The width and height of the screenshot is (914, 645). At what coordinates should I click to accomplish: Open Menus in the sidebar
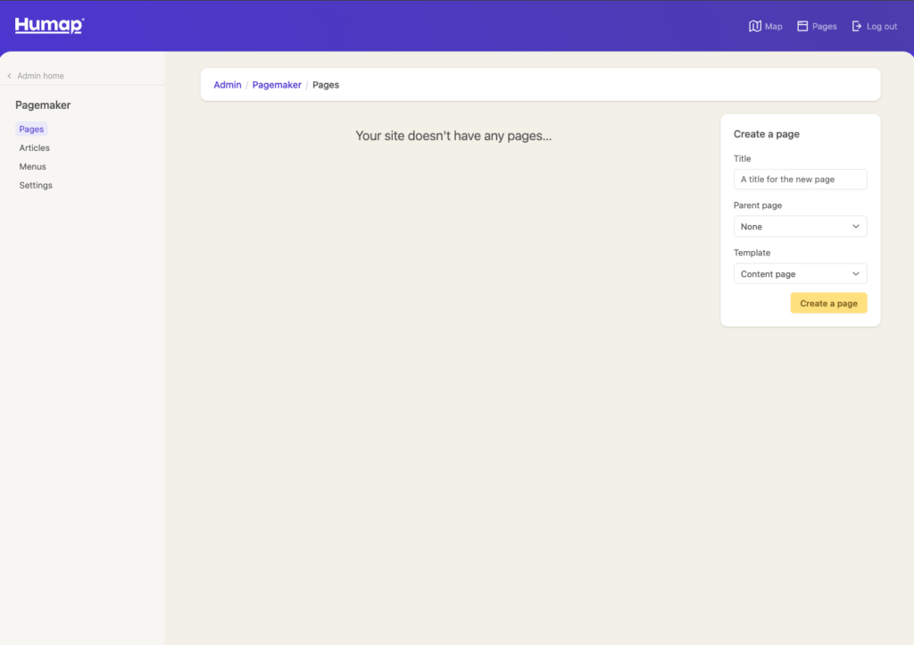pos(33,167)
